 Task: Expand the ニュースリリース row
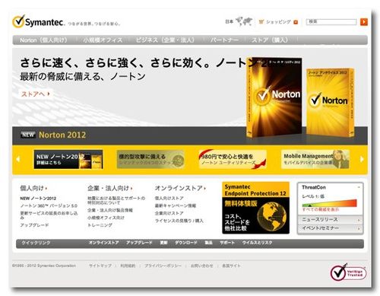pyautogui.click(x=330, y=220)
